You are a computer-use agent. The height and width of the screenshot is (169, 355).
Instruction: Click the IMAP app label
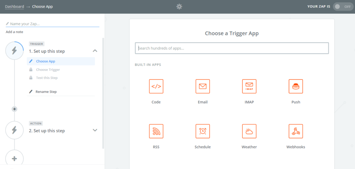point(249,102)
